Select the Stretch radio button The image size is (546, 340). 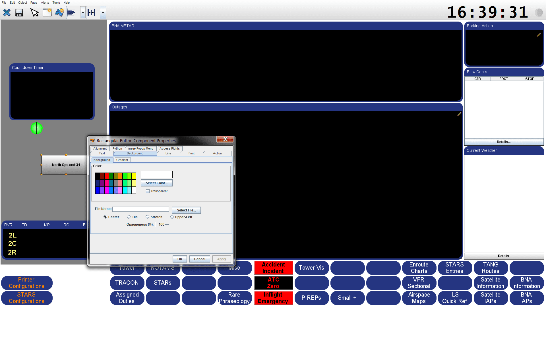click(x=148, y=217)
